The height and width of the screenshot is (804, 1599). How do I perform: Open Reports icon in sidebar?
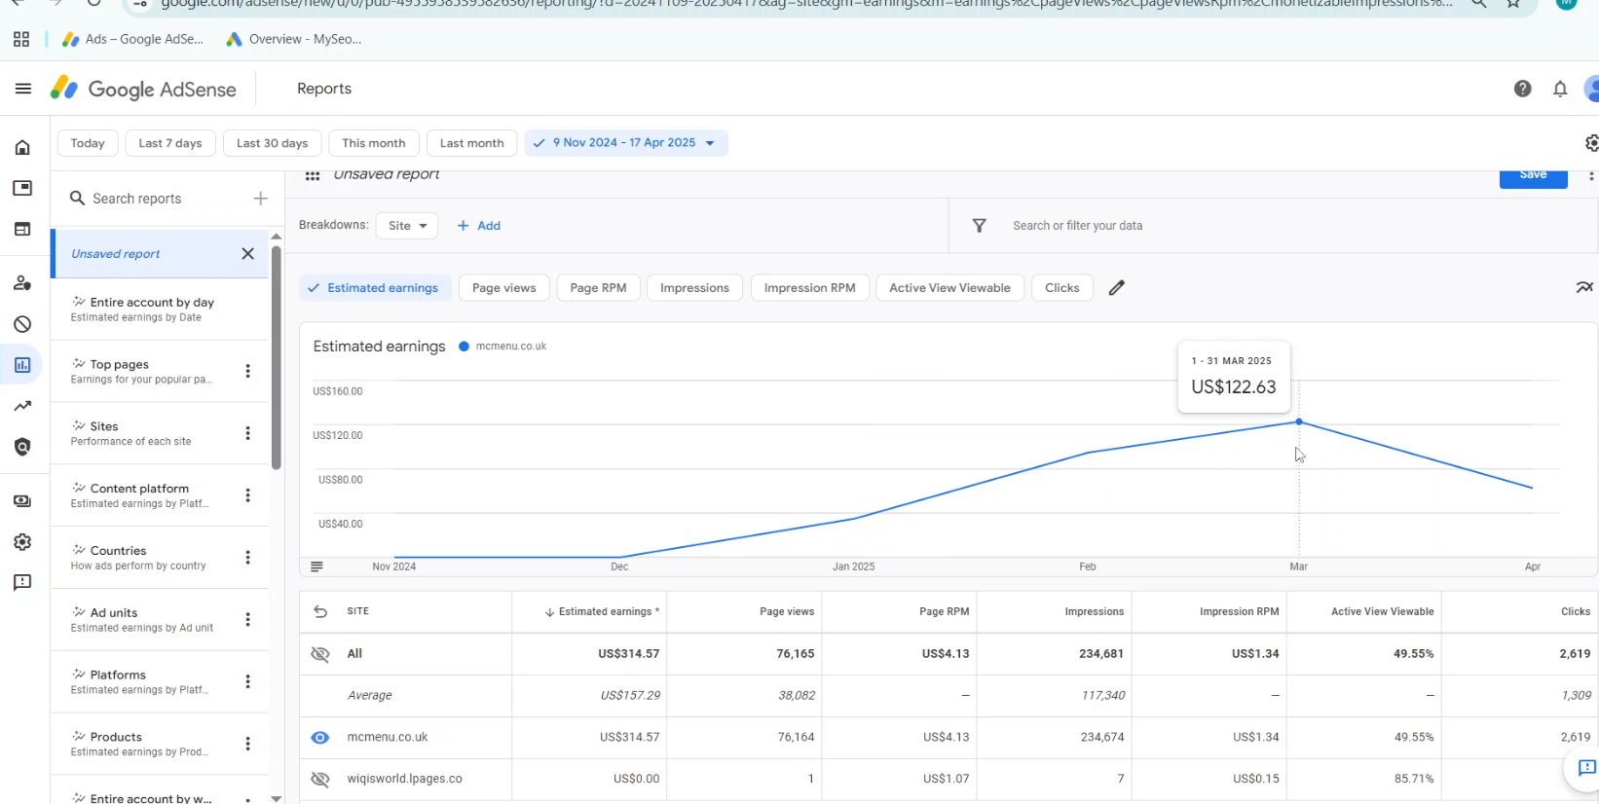coord(22,365)
